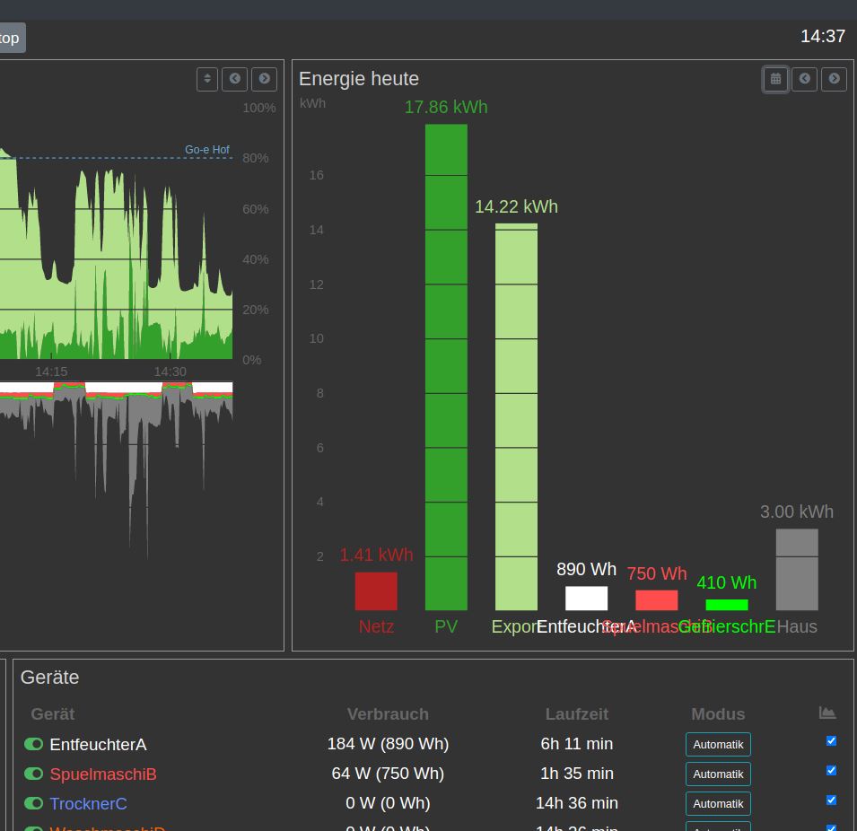Image resolution: width=857 pixels, height=831 pixels.
Task: Expand power chart with up-down arrows
Action: [207, 79]
